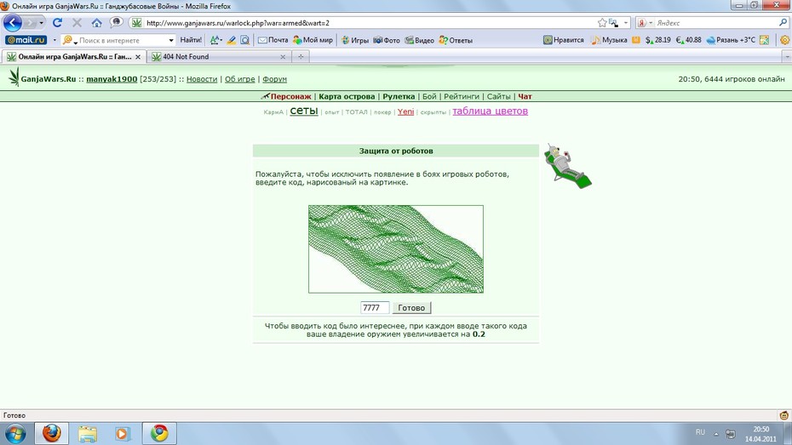
Task: Open the сеты link
Action: click(303, 111)
